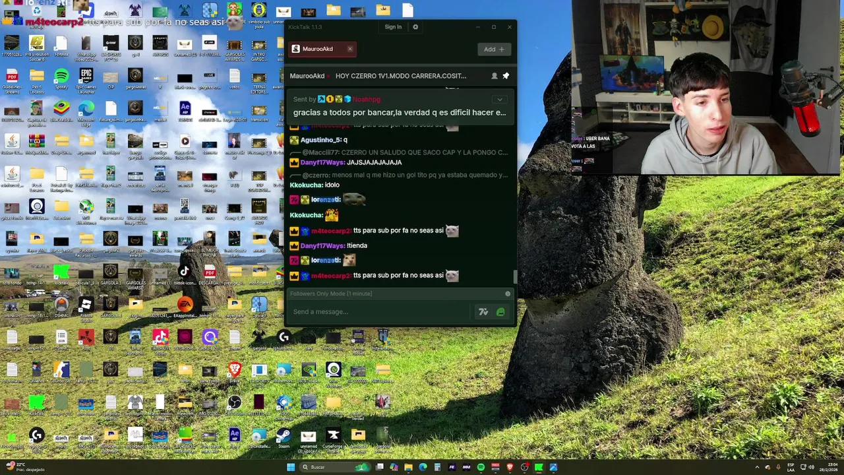Image resolution: width=844 pixels, height=475 pixels.
Task: Open MSI Afterburner desktop shortcut
Action: (86, 211)
